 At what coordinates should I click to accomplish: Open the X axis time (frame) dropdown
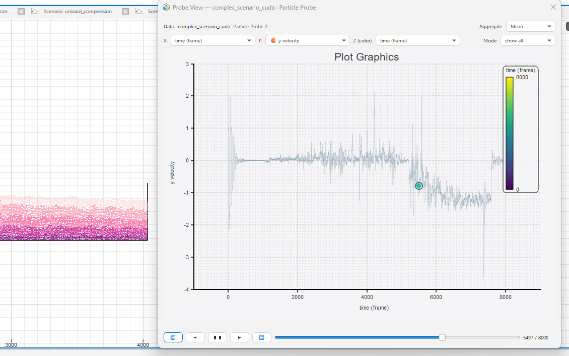[x=213, y=41]
